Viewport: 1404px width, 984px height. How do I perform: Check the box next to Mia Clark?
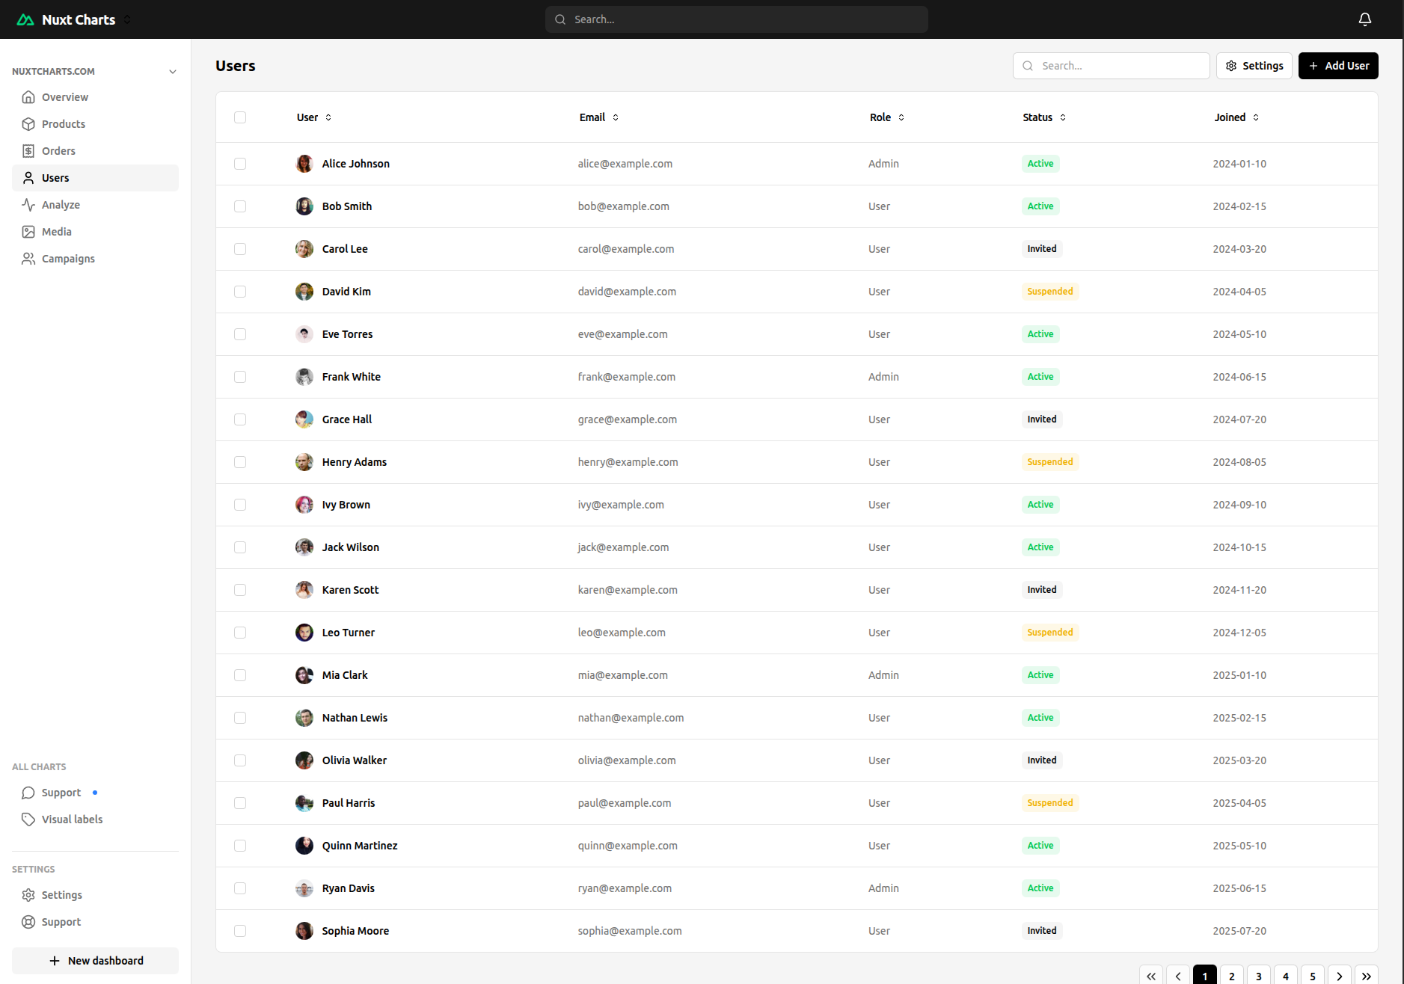[x=240, y=675]
